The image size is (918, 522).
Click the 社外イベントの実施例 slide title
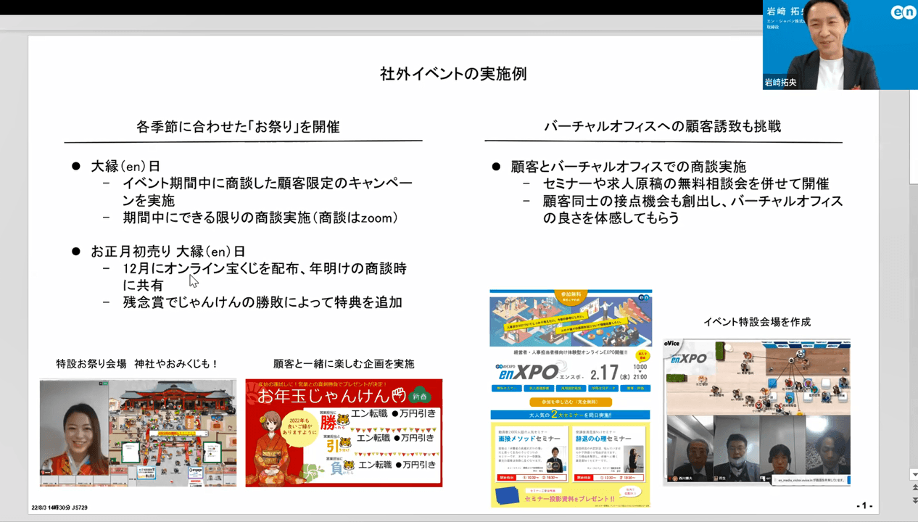click(453, 74)
